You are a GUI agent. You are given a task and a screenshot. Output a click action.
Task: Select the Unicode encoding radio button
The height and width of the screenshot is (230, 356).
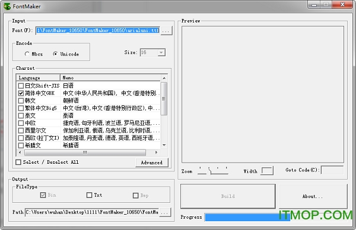pos(55,54)
